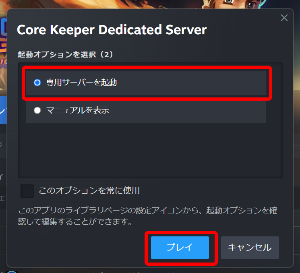
Task: Click the 専用サーバーを起動 option label text
Action: pyautogui.click(x=81, y=83)
